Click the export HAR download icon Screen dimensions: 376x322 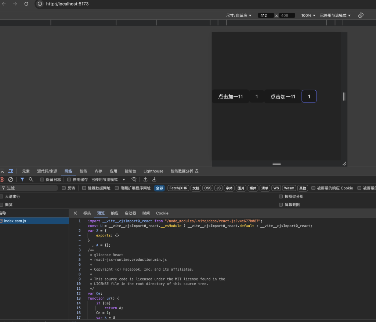[x=154, y=180]
